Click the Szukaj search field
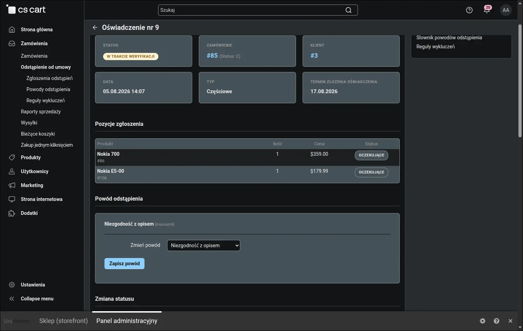This screenshot has height=331, width=523. 251,10
